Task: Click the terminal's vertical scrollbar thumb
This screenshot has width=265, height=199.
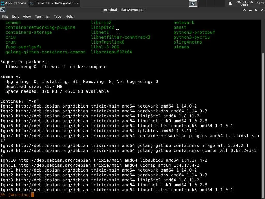Action: click(x=263, y=122)
